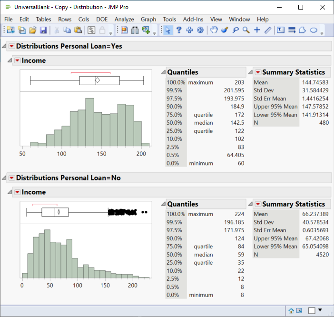Select the Arrow cursor tool
Viewport: 334px width, 317px height.
(168, 30)
